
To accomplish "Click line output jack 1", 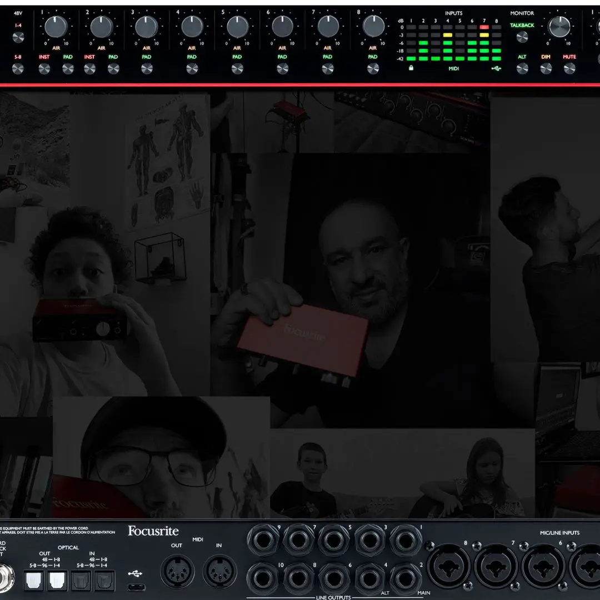I will (x=405, y=540).
